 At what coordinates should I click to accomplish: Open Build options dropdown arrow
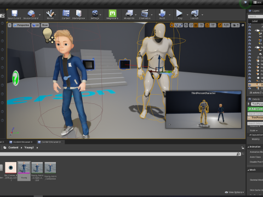pos(169,15)
